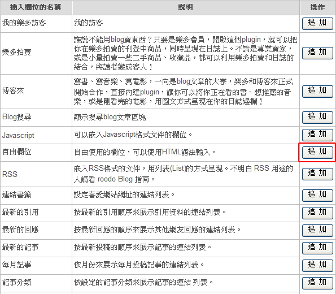336x294 pixels.
Task: Click 追加 for 最新的記事
Action: (317, 248)
